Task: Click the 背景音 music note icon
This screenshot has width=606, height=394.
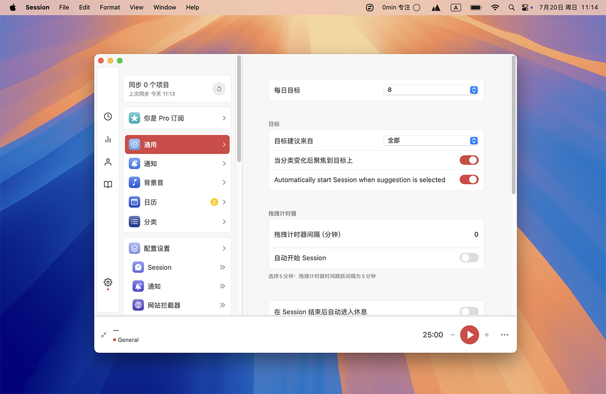Action: pyautogui.click(x=134, y=182)
